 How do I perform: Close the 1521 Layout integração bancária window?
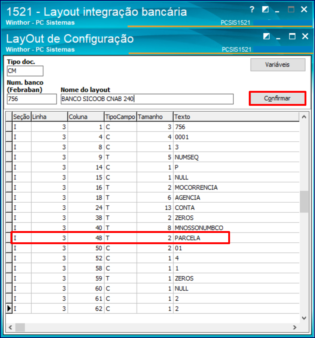click(304, 9)
